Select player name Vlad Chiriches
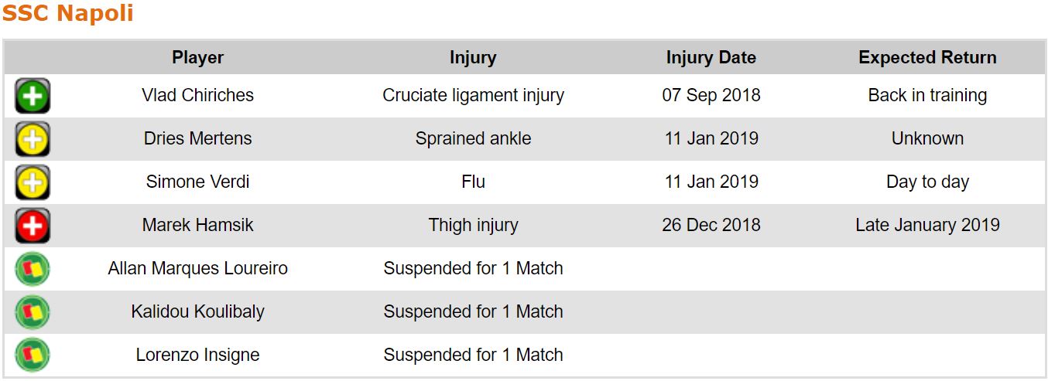1048x381 pixels. click(x=197, y=96)
